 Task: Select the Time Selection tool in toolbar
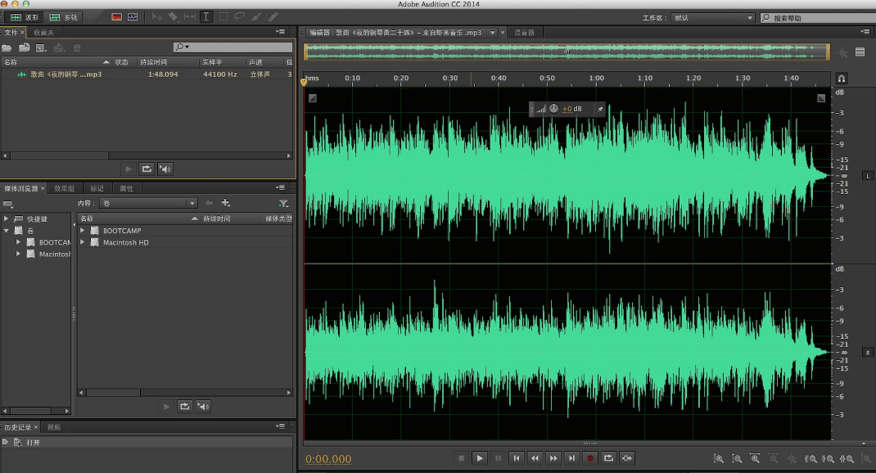click(x=205, y=16)
